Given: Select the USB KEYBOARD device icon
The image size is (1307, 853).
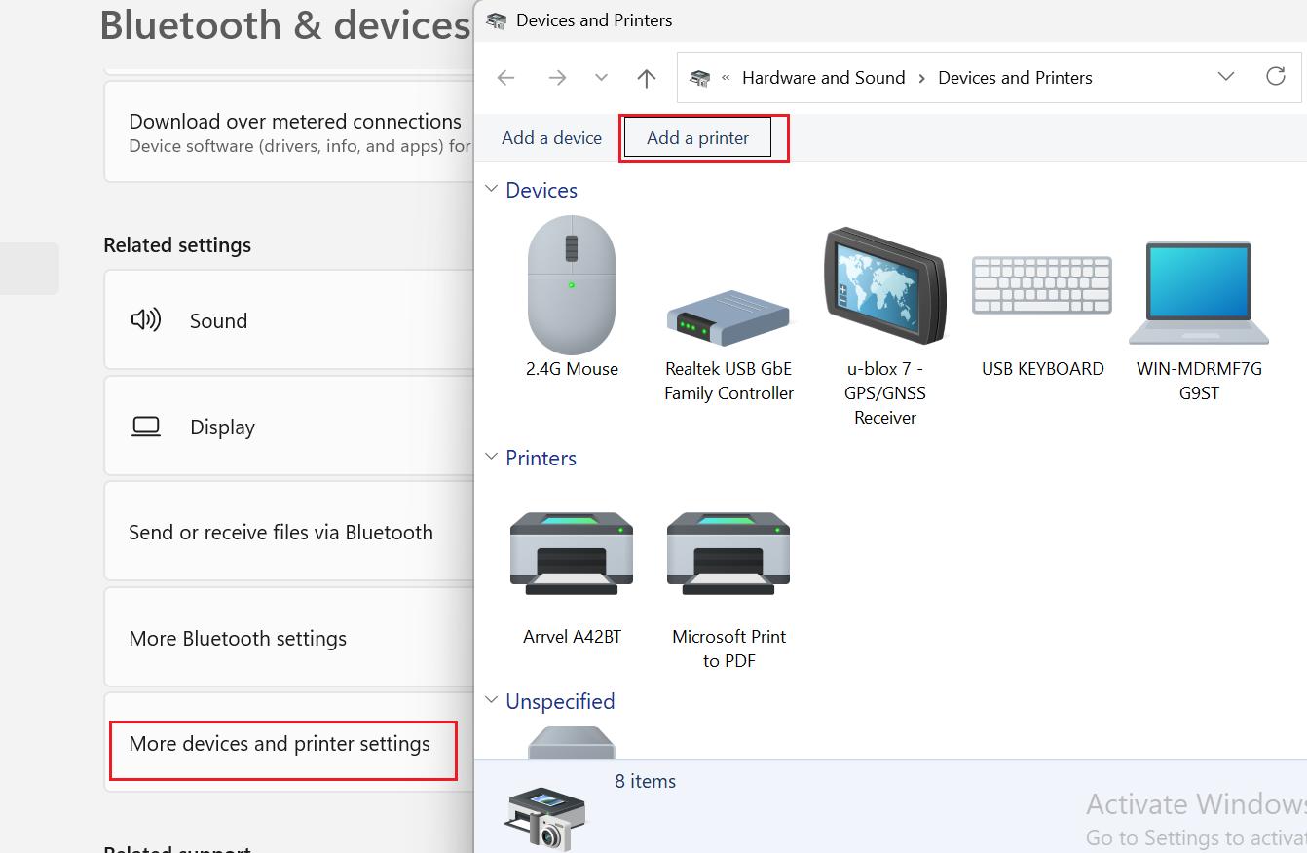Looking at the screenshot, I should [x=1042, y=285].
